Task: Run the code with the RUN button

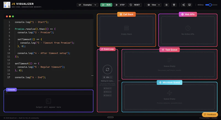Action: coord(106,5)
